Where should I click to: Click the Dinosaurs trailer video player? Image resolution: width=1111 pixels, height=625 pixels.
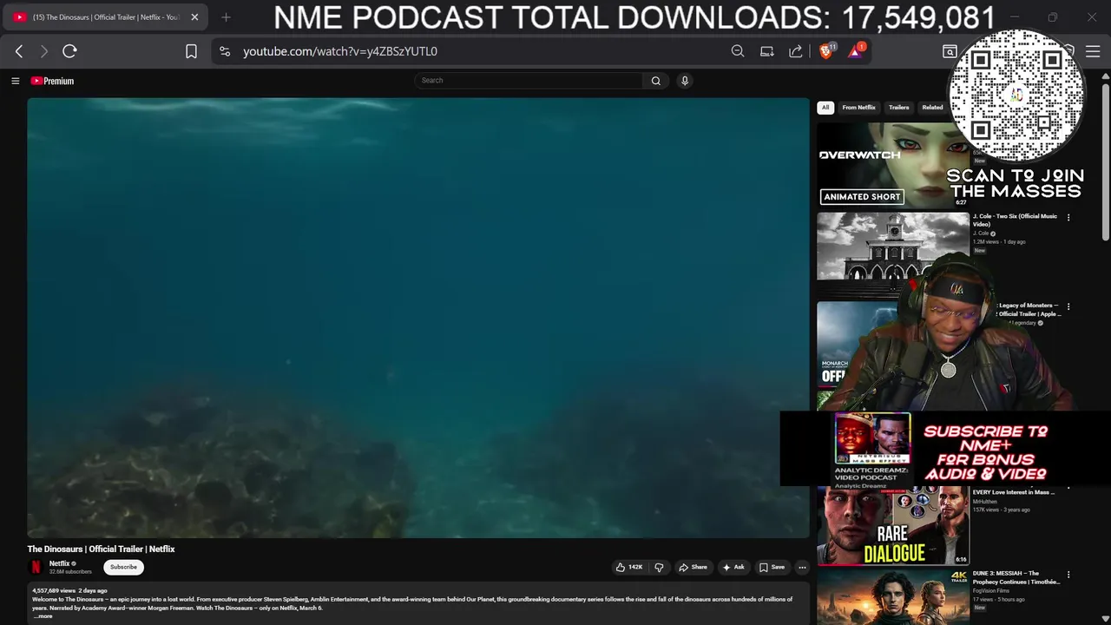point(418,318)
